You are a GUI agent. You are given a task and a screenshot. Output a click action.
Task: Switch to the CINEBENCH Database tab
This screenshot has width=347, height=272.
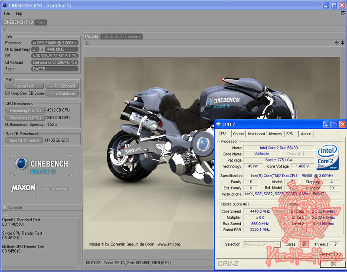(121, 36)
